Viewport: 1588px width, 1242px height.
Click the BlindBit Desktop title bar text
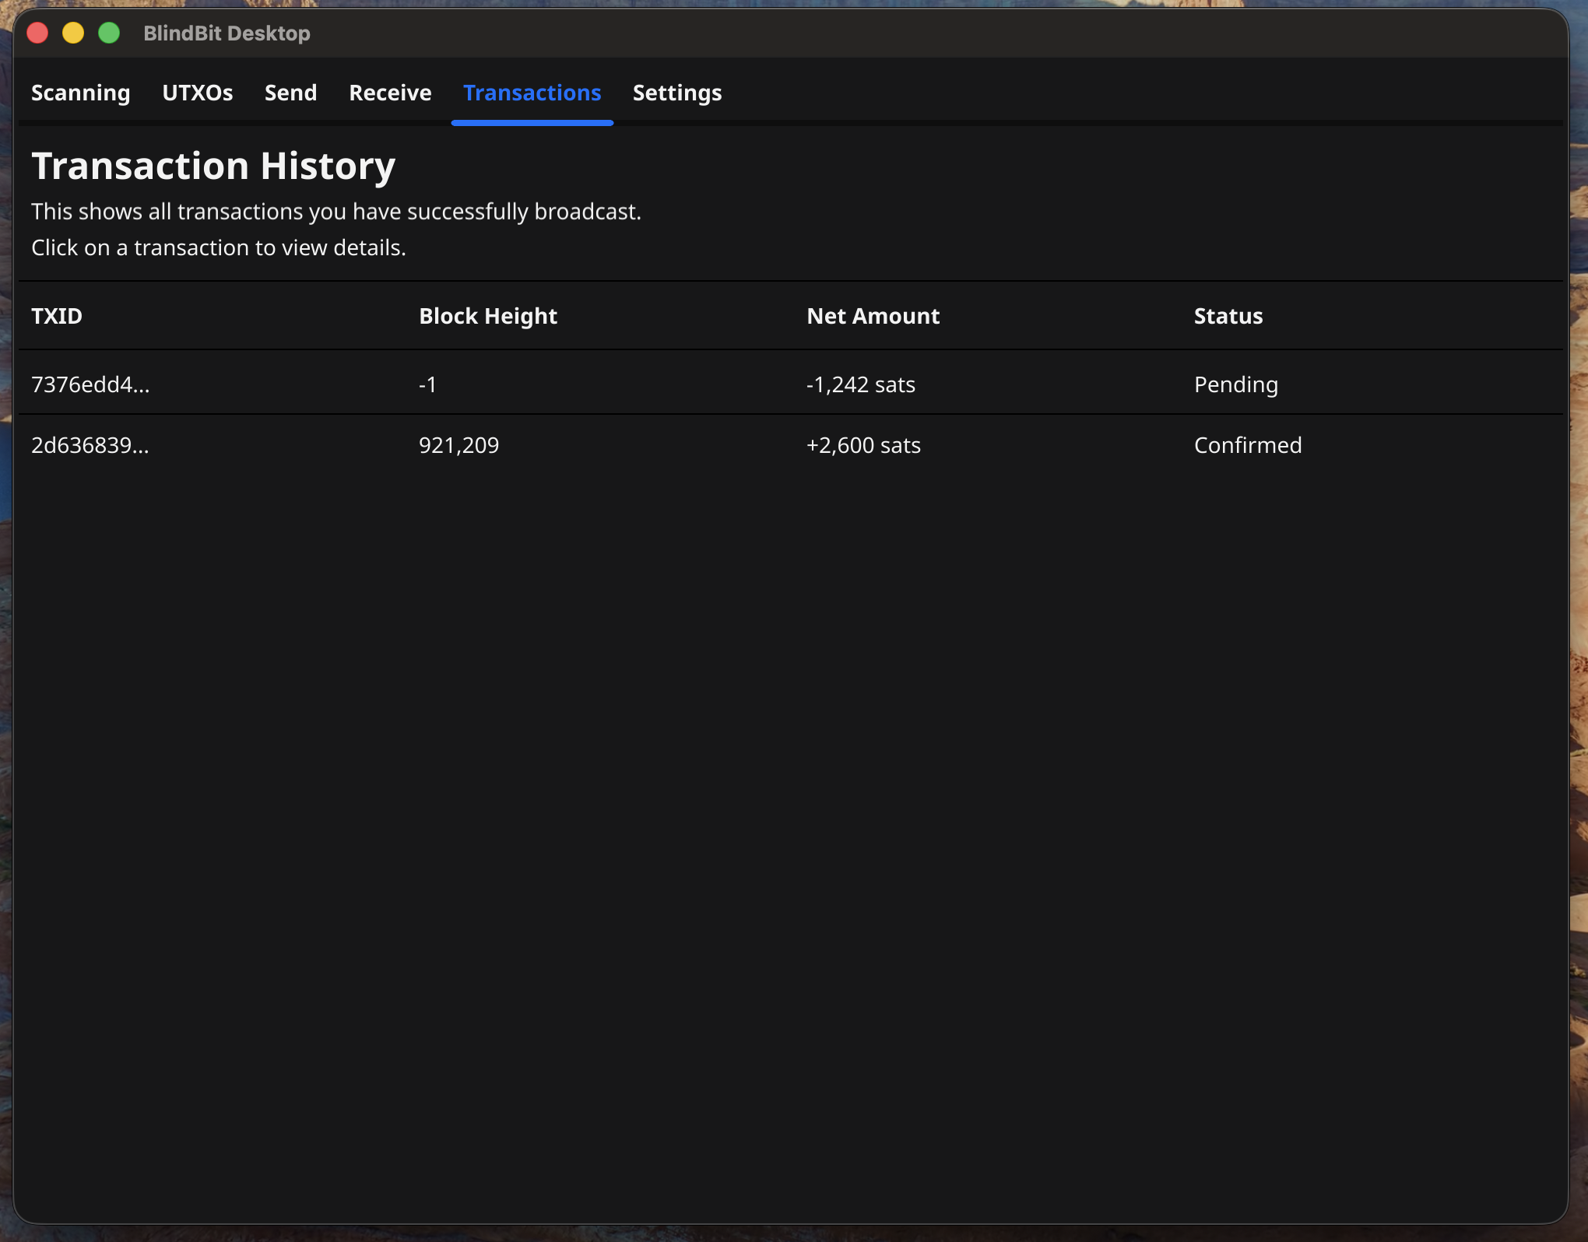[227, 33]
